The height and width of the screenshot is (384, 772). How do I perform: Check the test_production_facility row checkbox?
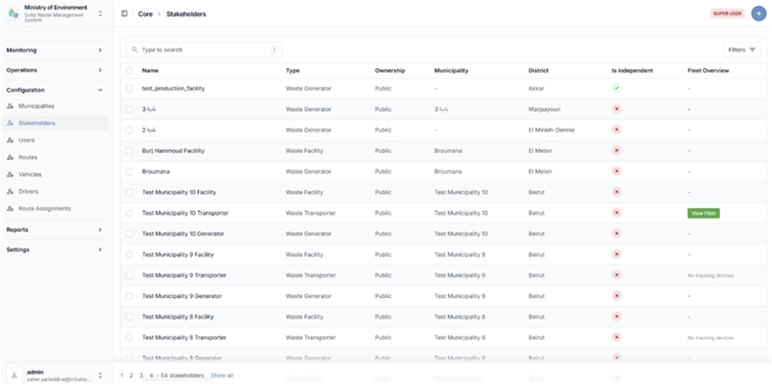[129, 89]
